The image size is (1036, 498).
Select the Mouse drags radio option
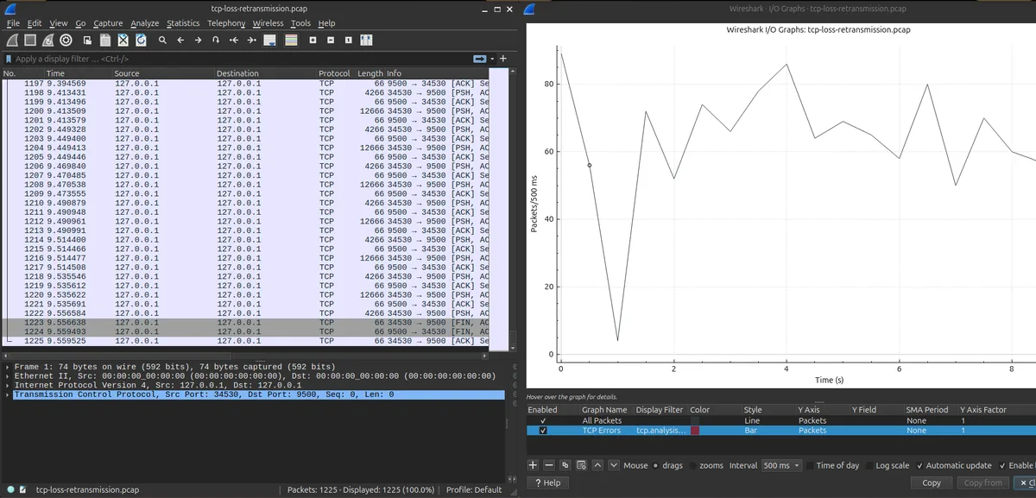click(655, 465)
